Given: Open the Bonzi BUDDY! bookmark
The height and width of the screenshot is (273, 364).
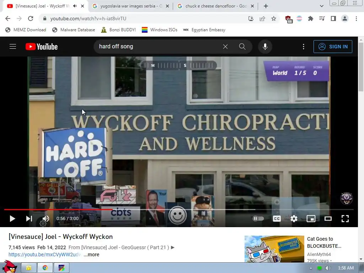Looking at the screenshot, I should coord(118,30).
